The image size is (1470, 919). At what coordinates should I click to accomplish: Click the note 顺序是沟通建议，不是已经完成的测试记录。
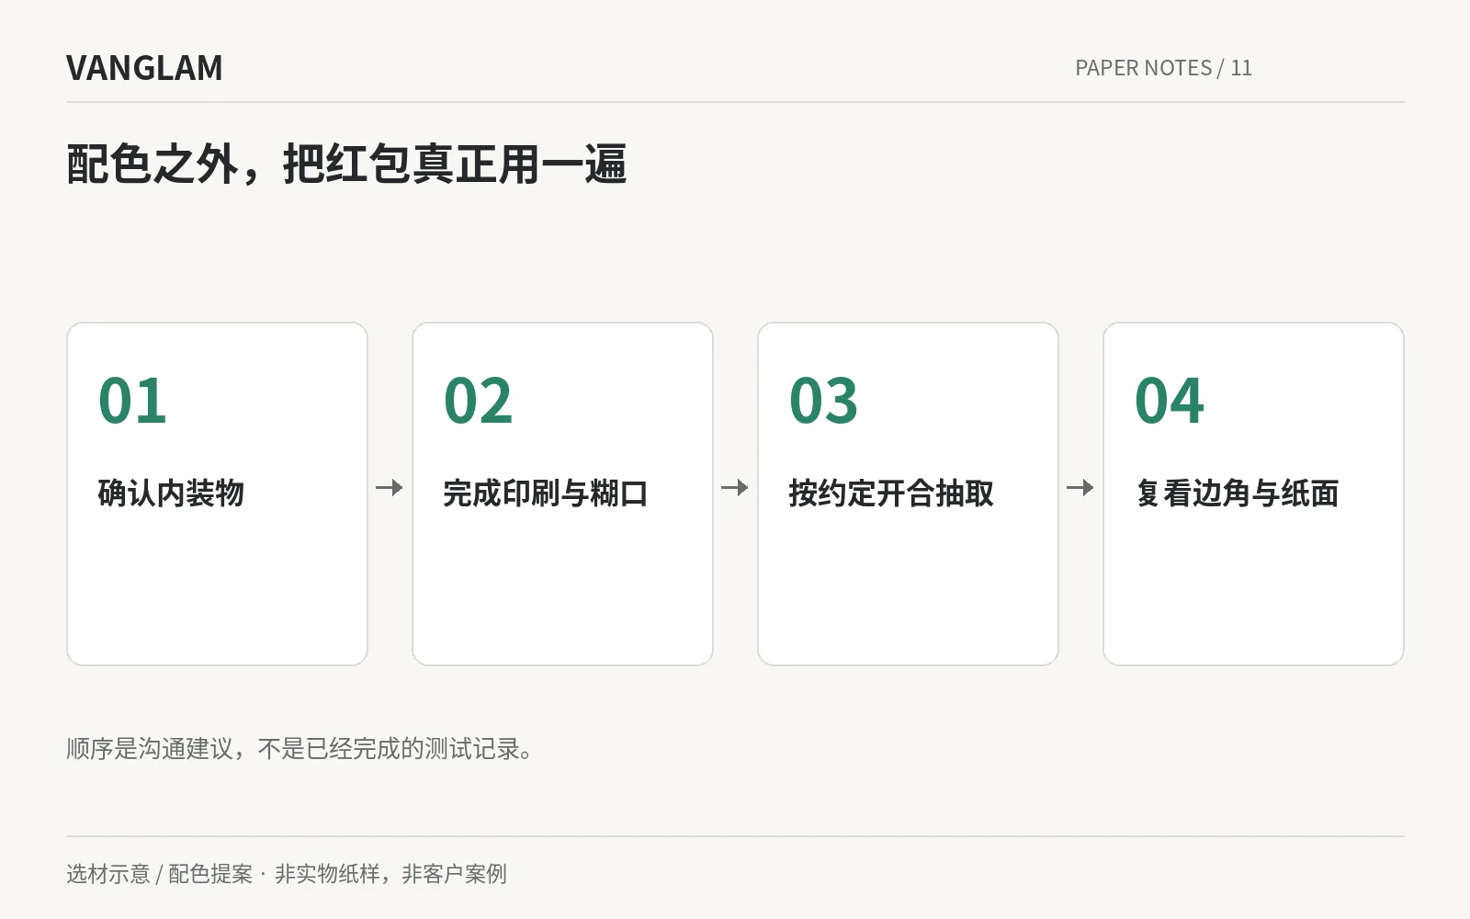coord(300,749)
